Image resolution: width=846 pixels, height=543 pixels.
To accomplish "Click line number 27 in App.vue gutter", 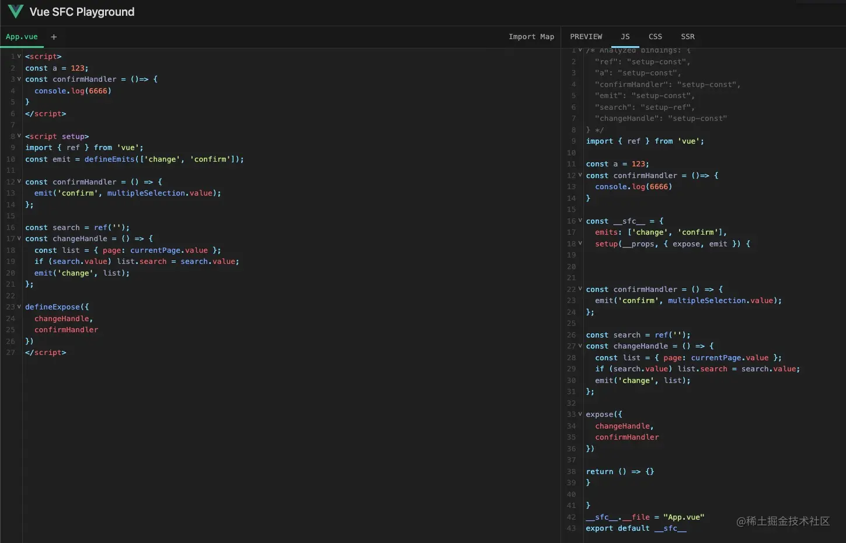I will pyautogui.click(x=11, y=353).
